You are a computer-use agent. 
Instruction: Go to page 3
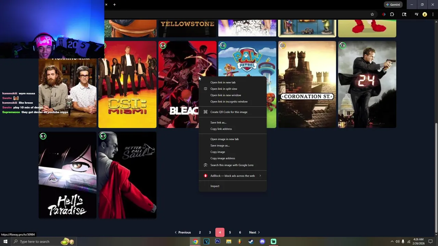[x=210, y=232]
